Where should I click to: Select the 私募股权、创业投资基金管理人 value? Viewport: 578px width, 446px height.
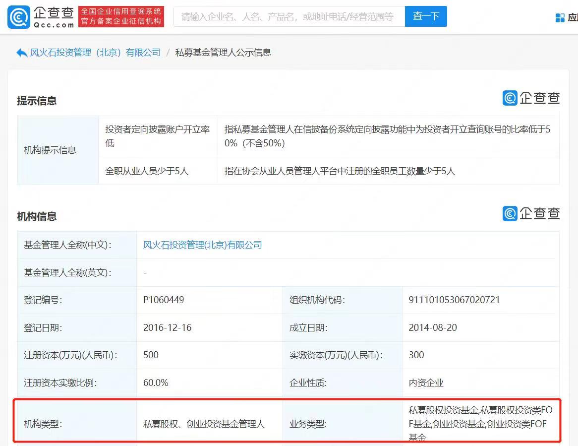(x=204, y=424)
